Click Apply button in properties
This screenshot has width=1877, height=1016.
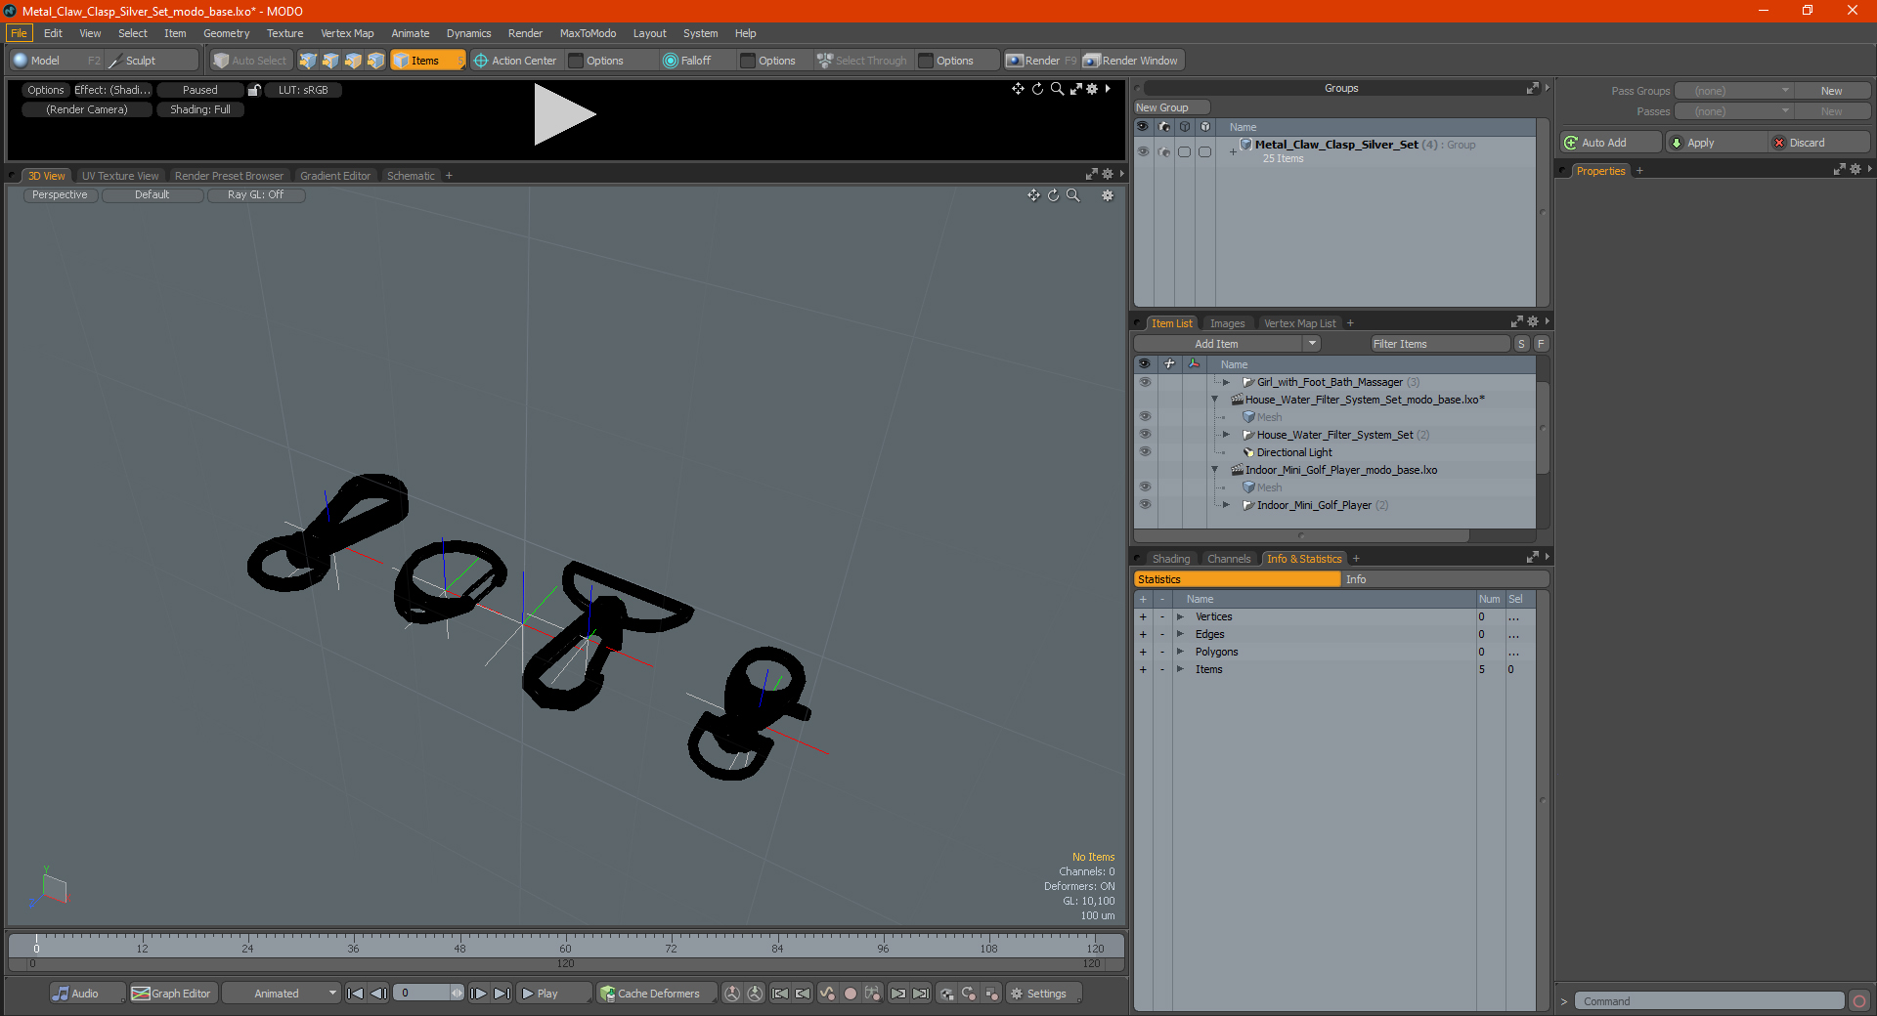coord(1715,143)
